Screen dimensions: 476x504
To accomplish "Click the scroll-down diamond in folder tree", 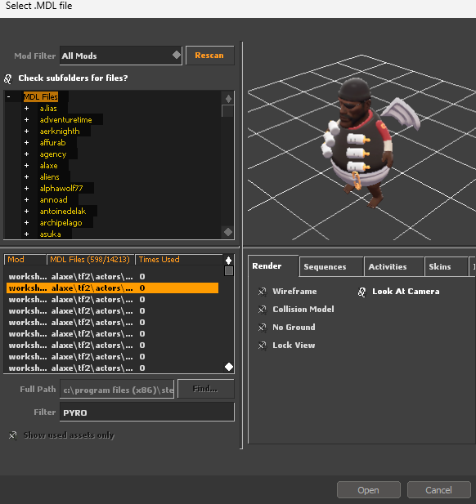I will tap(228, 232).
